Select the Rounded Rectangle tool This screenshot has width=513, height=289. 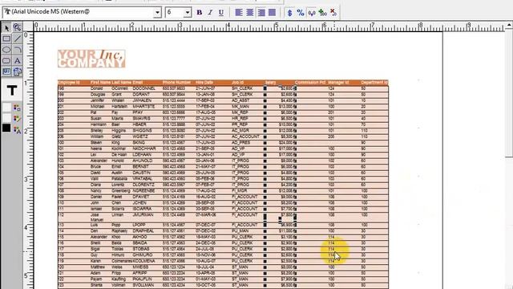tap(6, 61)
